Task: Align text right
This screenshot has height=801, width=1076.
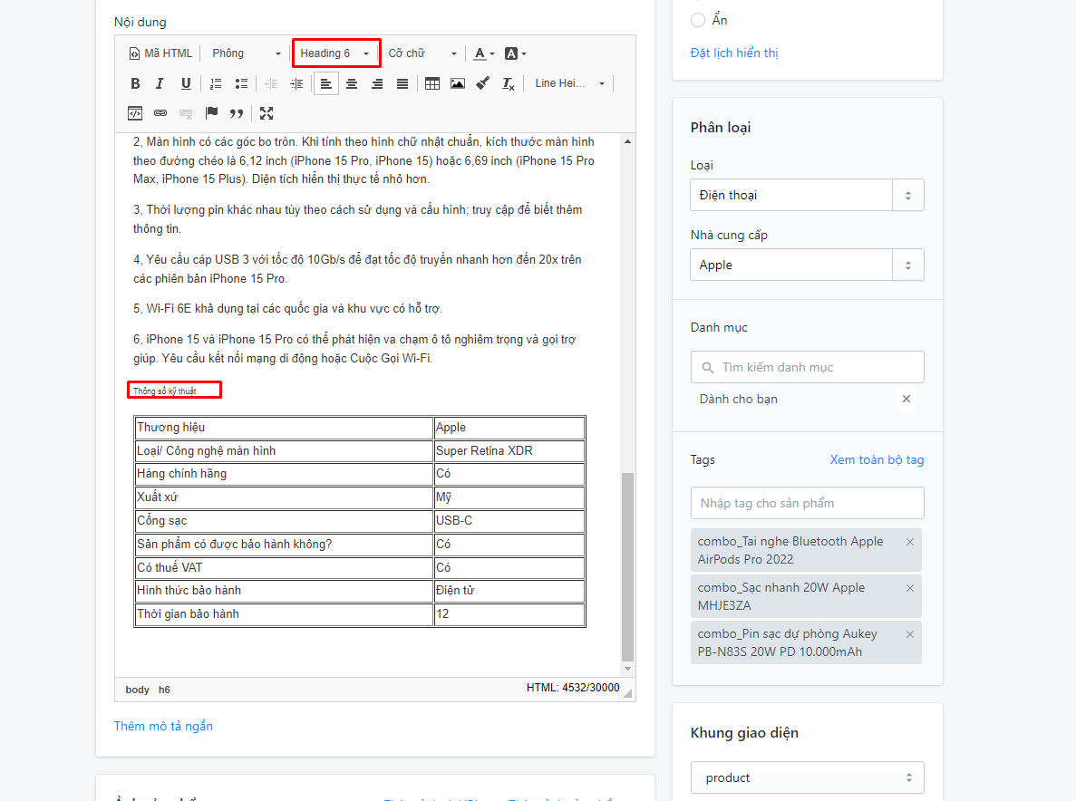Action: (x=377, y=83)
